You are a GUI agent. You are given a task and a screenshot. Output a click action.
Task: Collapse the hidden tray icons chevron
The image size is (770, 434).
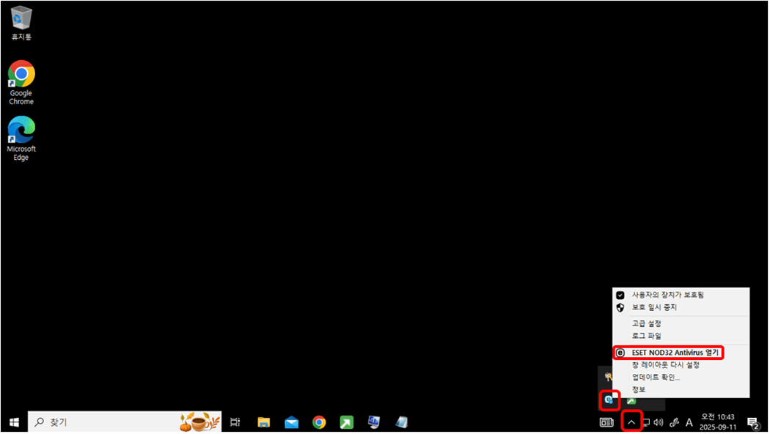[631, 422]
